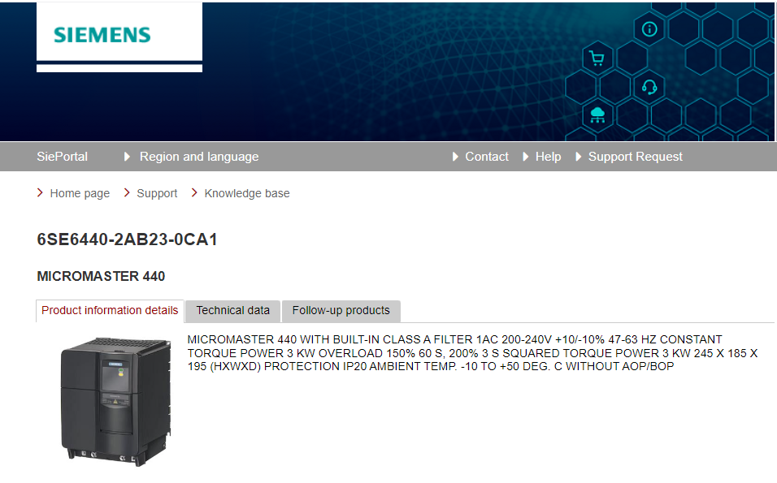Click the arrow before Region and language
This screenshot has height=483, width=777.
click(127, 157)
